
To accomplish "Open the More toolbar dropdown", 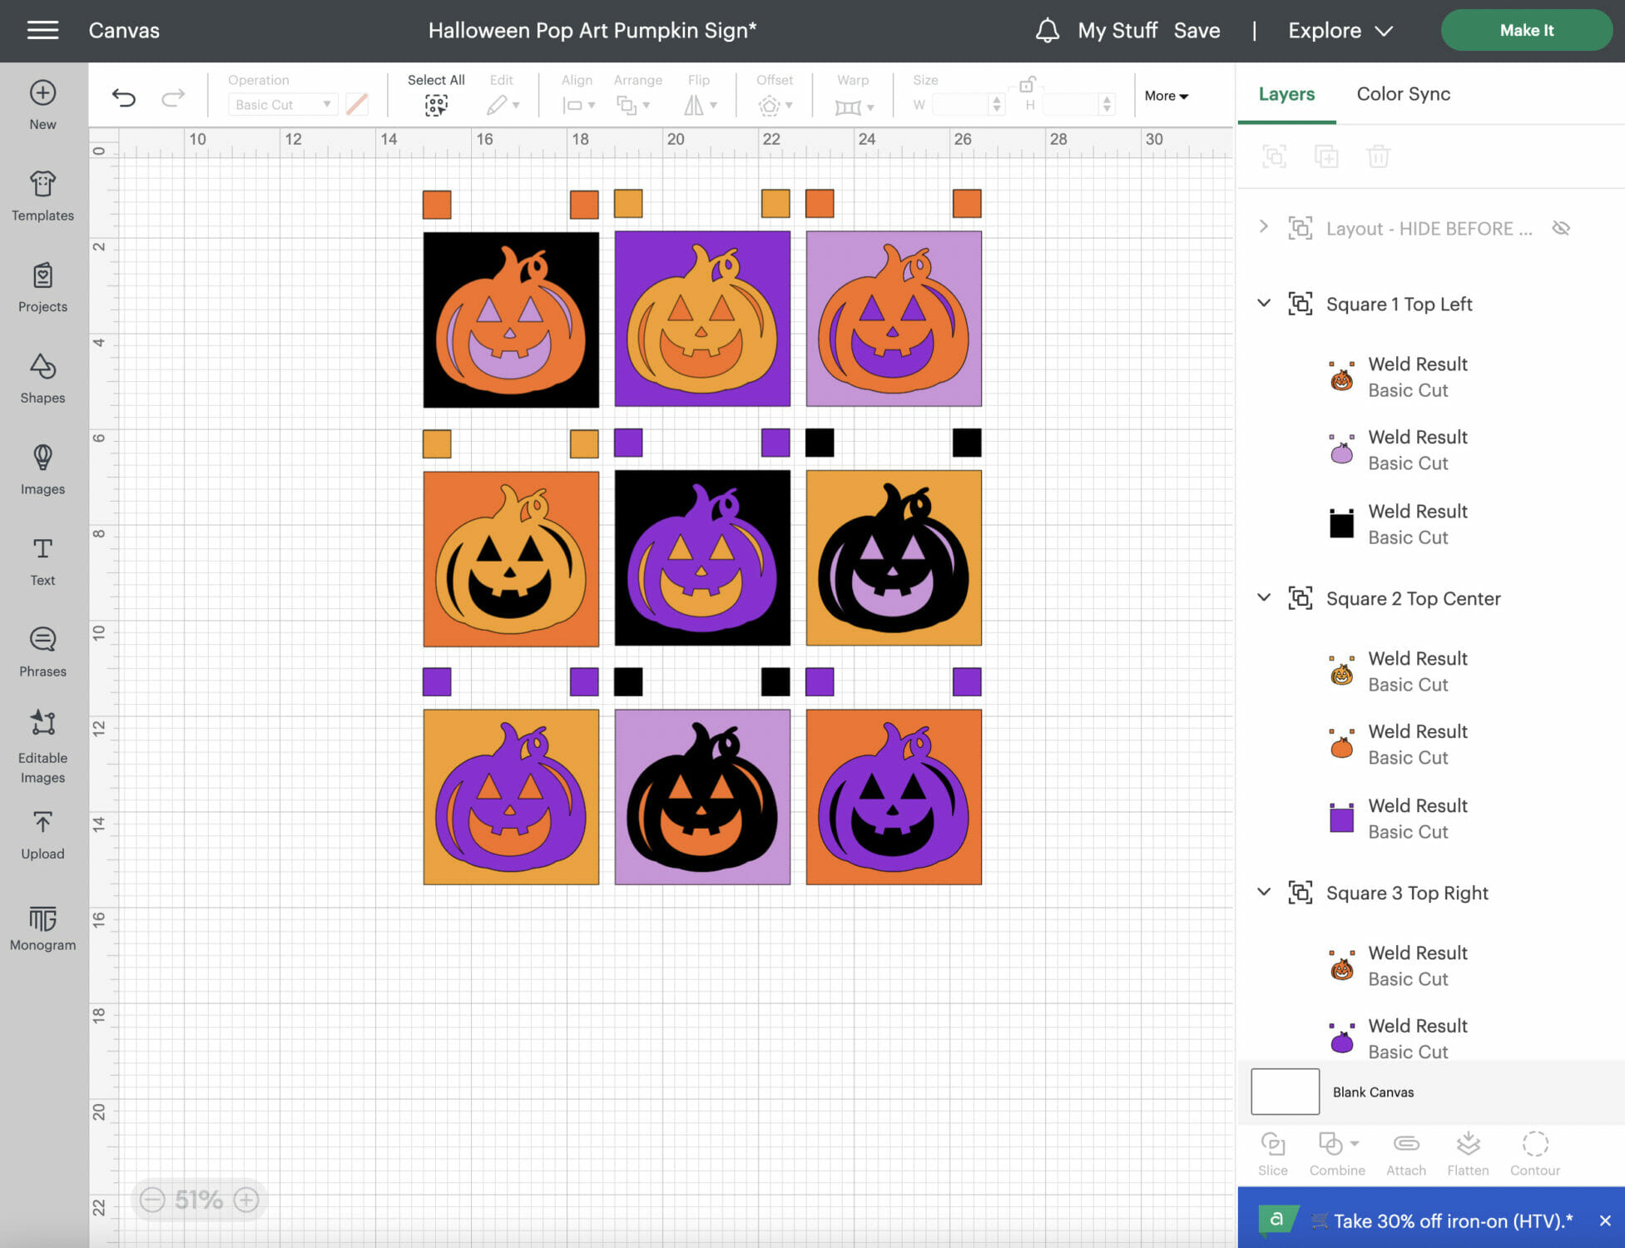I will point(1166,96).
